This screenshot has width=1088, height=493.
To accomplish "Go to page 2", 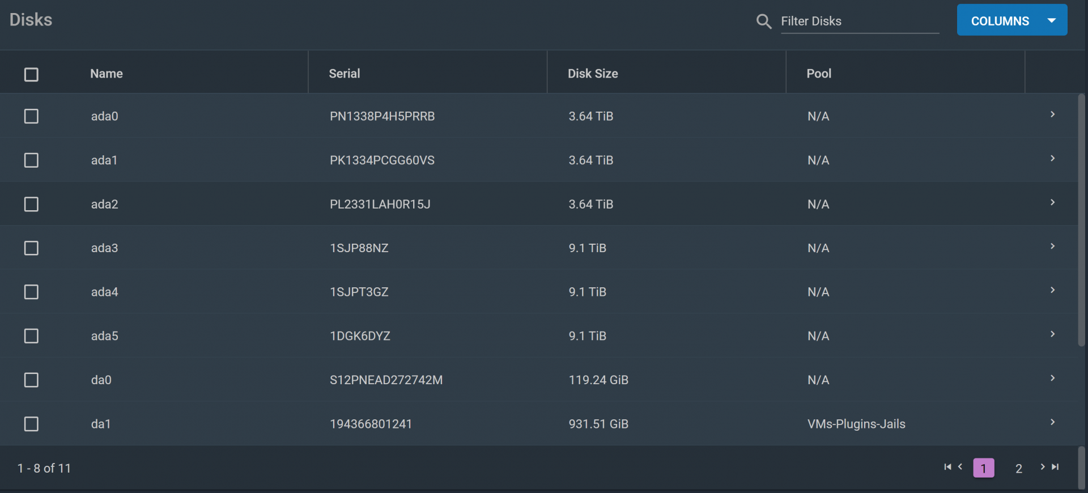I will tap(1018, 469).
